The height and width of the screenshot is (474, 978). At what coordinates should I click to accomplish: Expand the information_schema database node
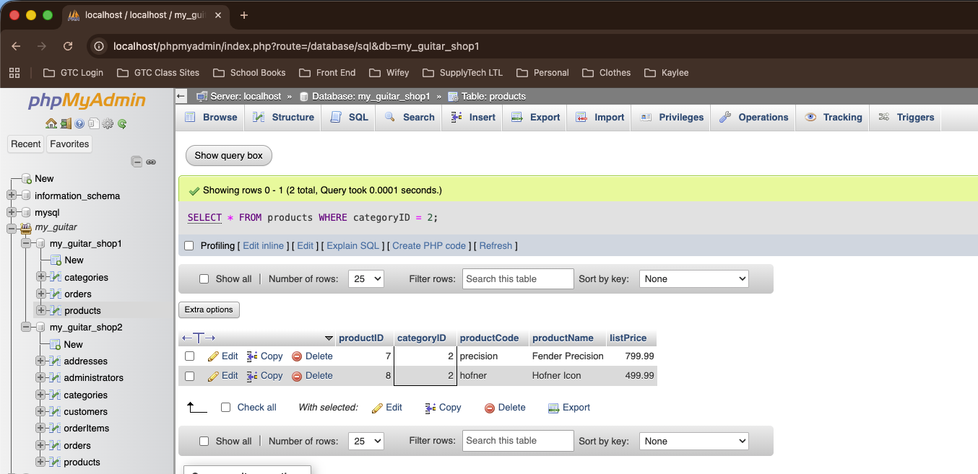point(12,196)
